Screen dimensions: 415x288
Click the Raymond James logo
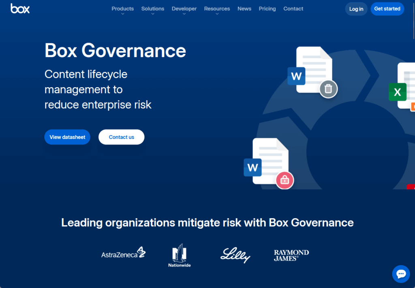[x=291, y=256]
